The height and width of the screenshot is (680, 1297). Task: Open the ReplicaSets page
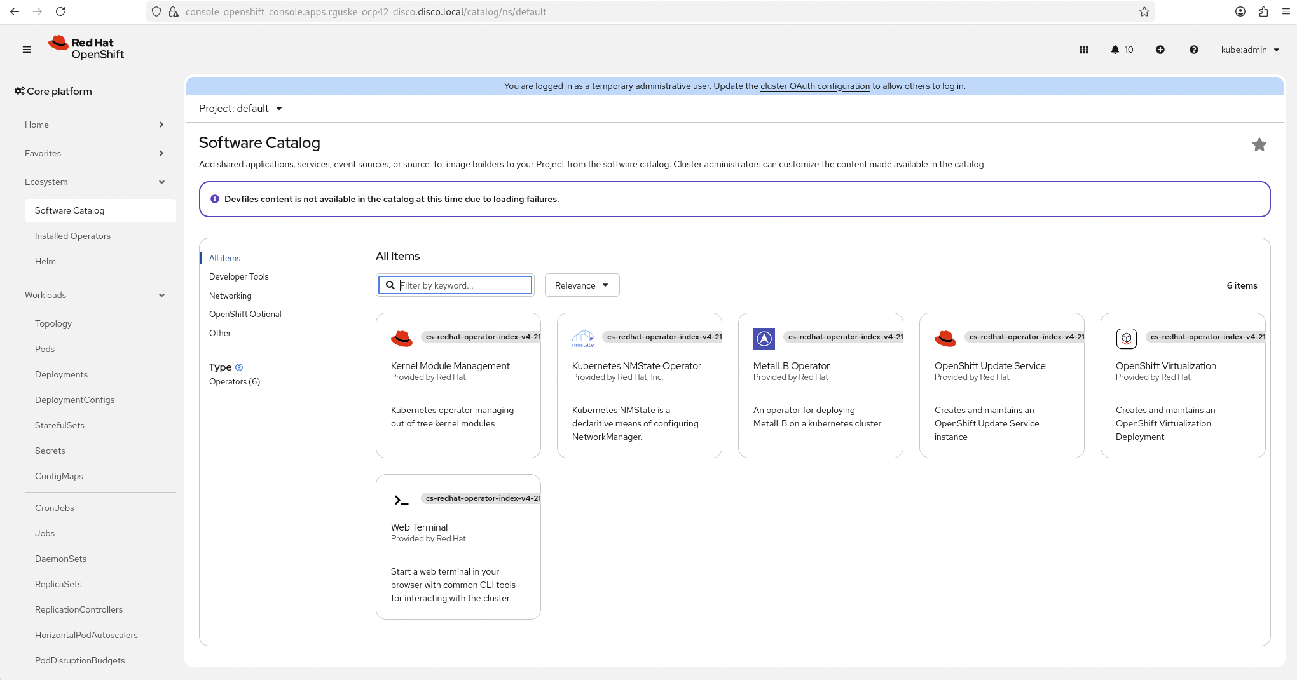click(58, 584)
